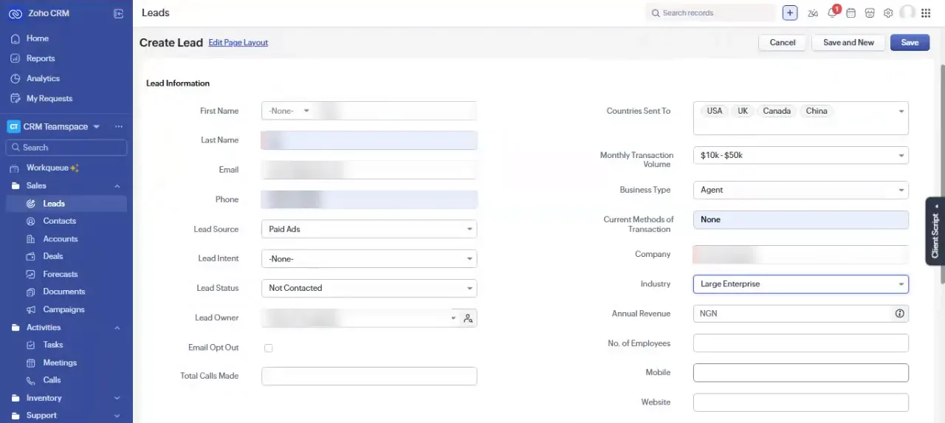Expand the Client Script side panel

pos(935,231)
